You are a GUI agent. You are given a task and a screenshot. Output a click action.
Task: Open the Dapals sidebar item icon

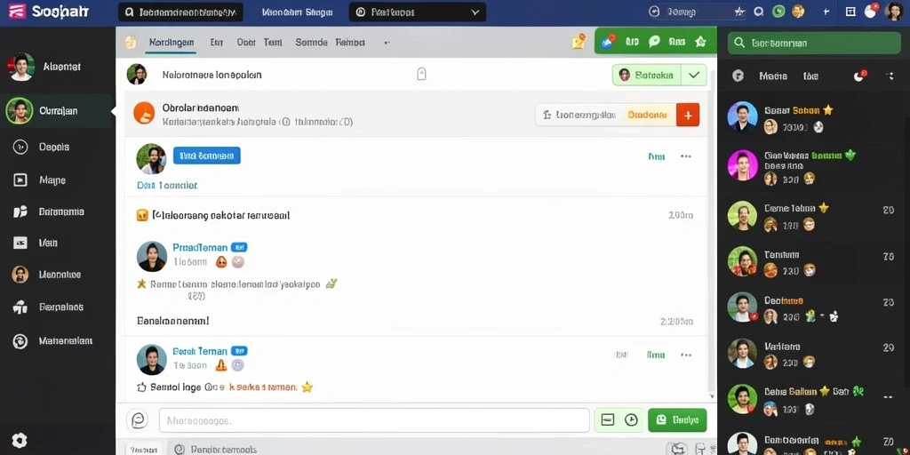pyautogui.click(x=20, y=147)
